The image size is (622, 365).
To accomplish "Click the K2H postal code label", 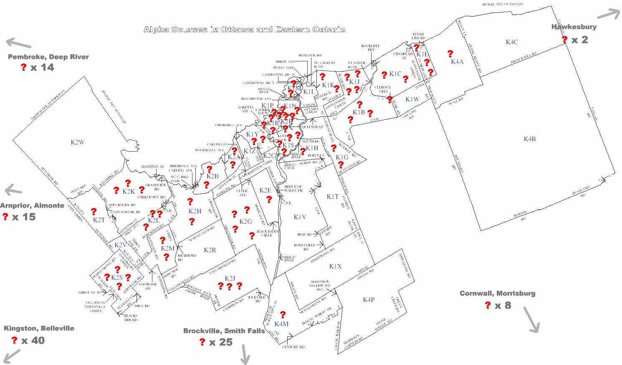I will point(195,211).
